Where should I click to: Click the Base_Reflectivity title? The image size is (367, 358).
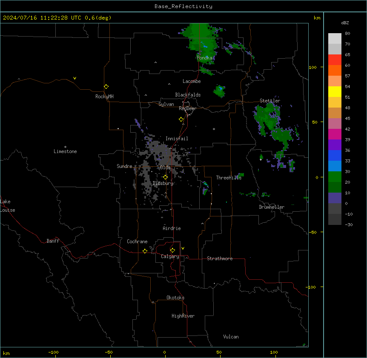pos(183,6)
